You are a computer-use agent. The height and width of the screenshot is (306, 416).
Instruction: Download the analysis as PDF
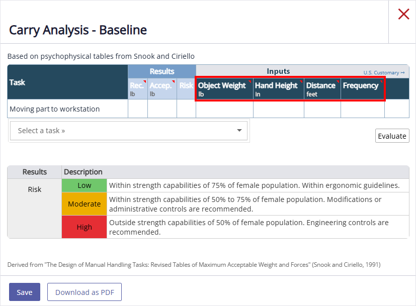tap(85, 292)
